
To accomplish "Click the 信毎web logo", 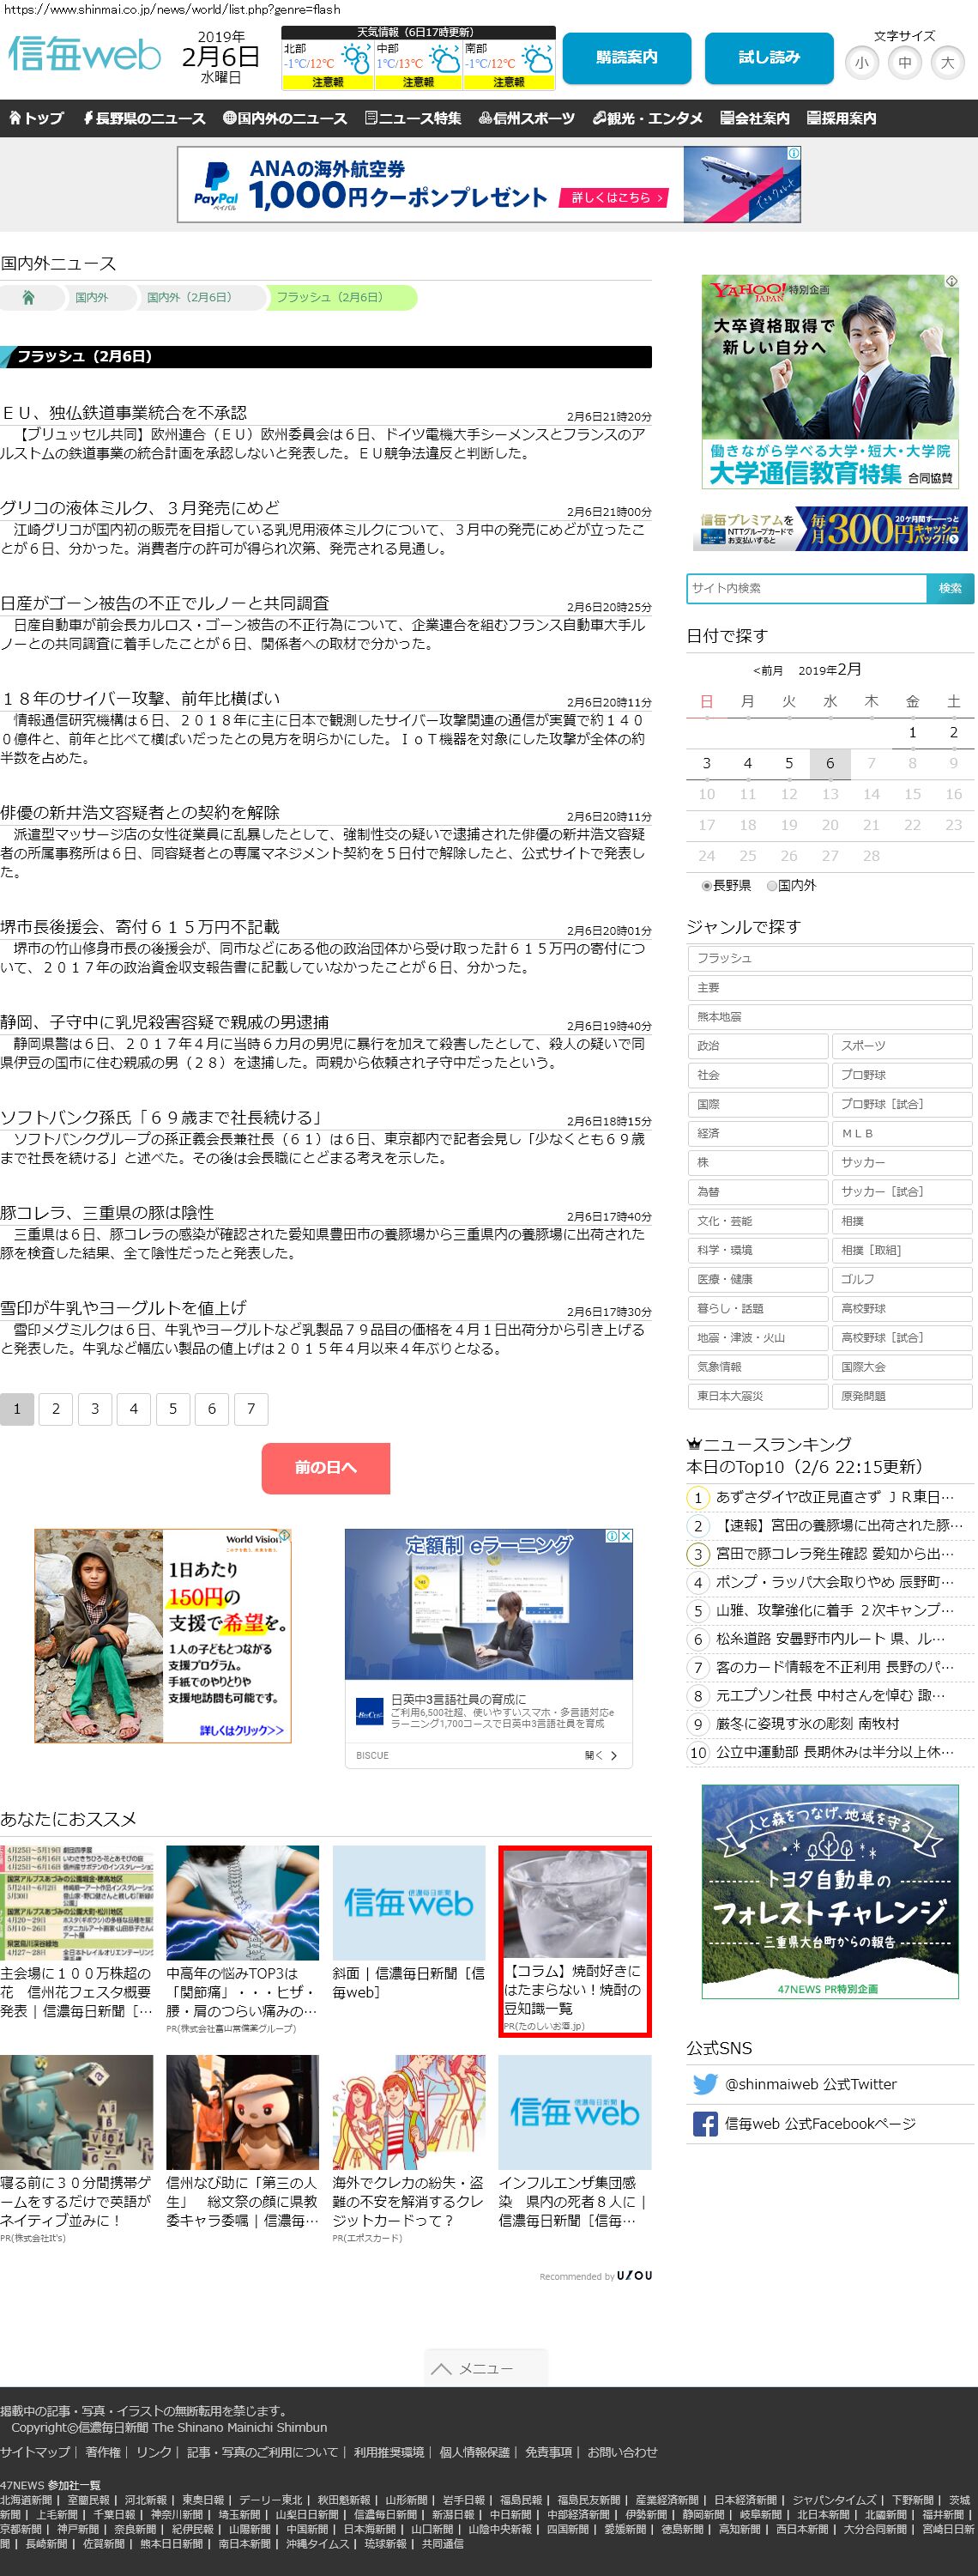I will coord(84,54).
